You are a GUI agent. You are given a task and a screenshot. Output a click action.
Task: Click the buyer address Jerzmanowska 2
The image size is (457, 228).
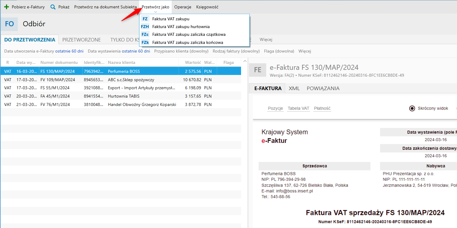point(420,185)
